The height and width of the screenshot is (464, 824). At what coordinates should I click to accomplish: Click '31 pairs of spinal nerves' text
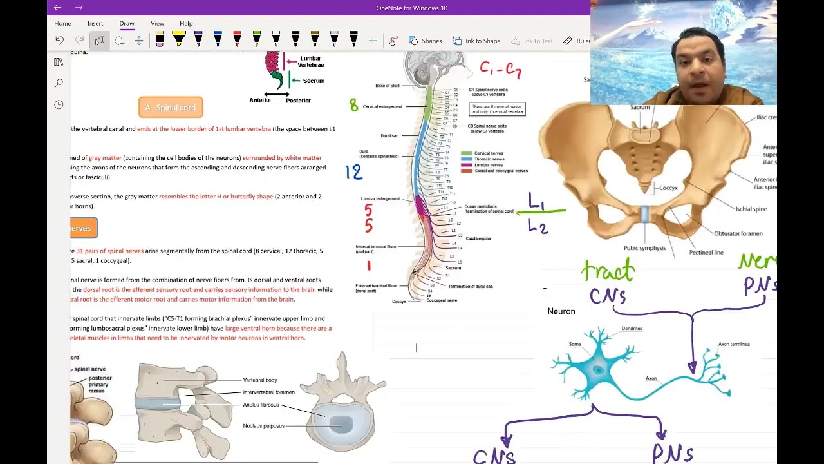coord(110,251)
